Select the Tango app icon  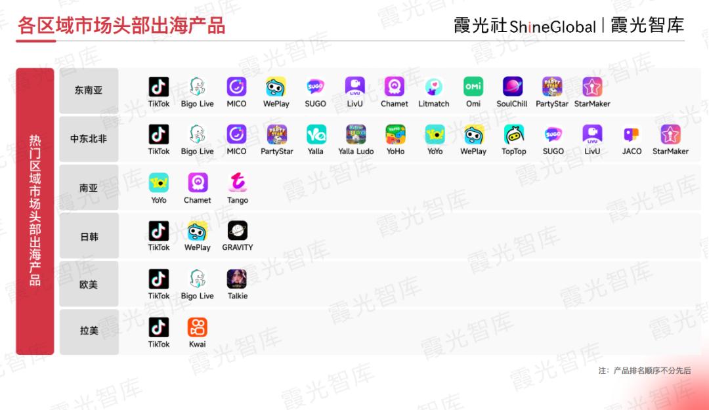click(x=237, y=182)
